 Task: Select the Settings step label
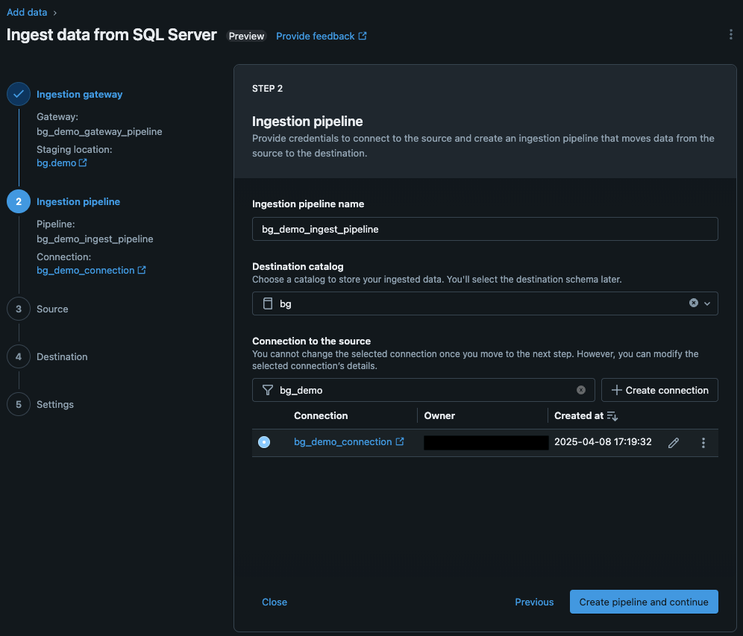[55, 404]
